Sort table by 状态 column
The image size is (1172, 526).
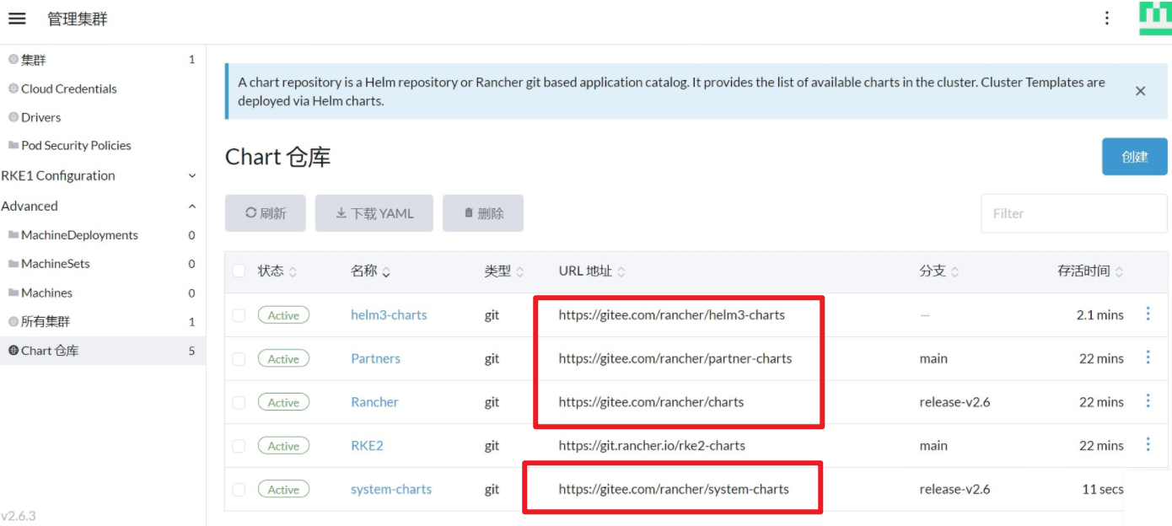(x=277, y=271)
